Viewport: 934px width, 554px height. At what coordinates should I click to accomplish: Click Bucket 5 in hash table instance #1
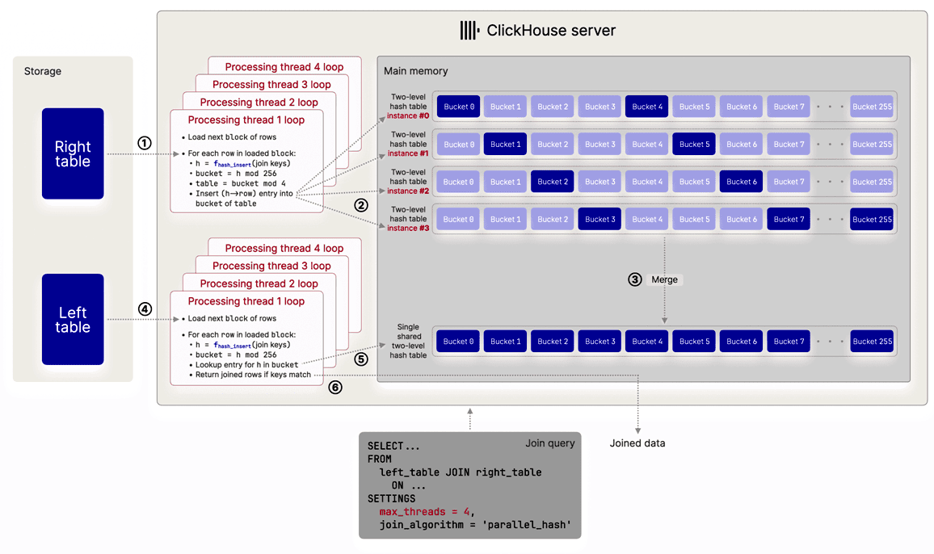694,145
